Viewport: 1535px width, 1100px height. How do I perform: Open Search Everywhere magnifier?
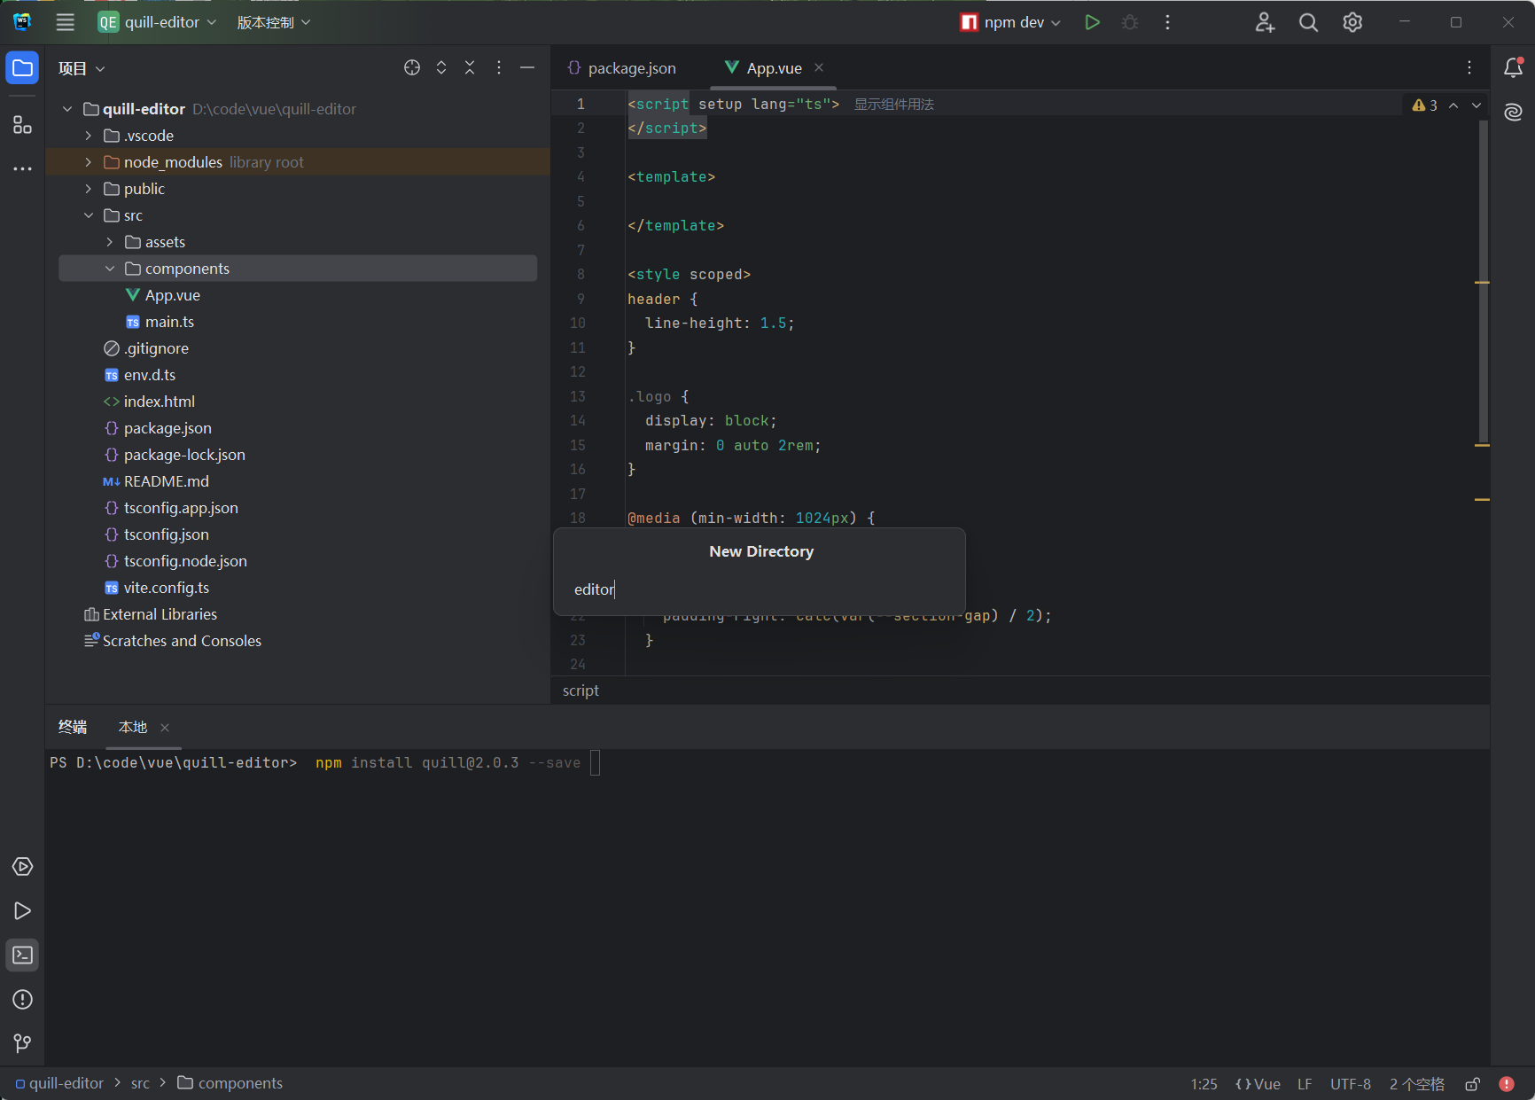[x=1308, y=22]
